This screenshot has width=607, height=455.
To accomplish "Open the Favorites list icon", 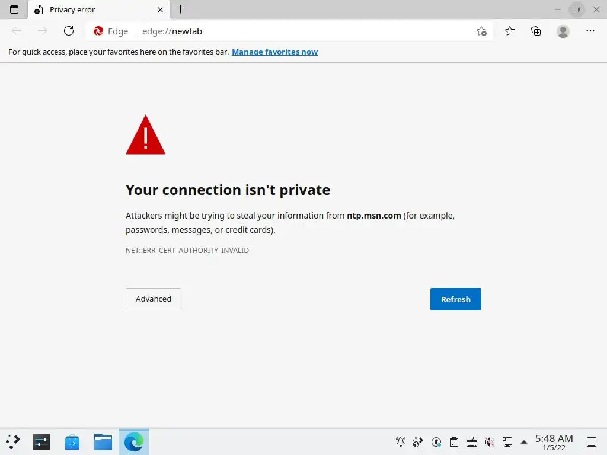I will [510, 31].
